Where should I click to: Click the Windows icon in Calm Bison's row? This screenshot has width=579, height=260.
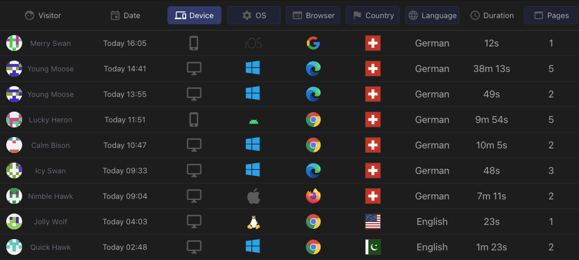point(253,144)
